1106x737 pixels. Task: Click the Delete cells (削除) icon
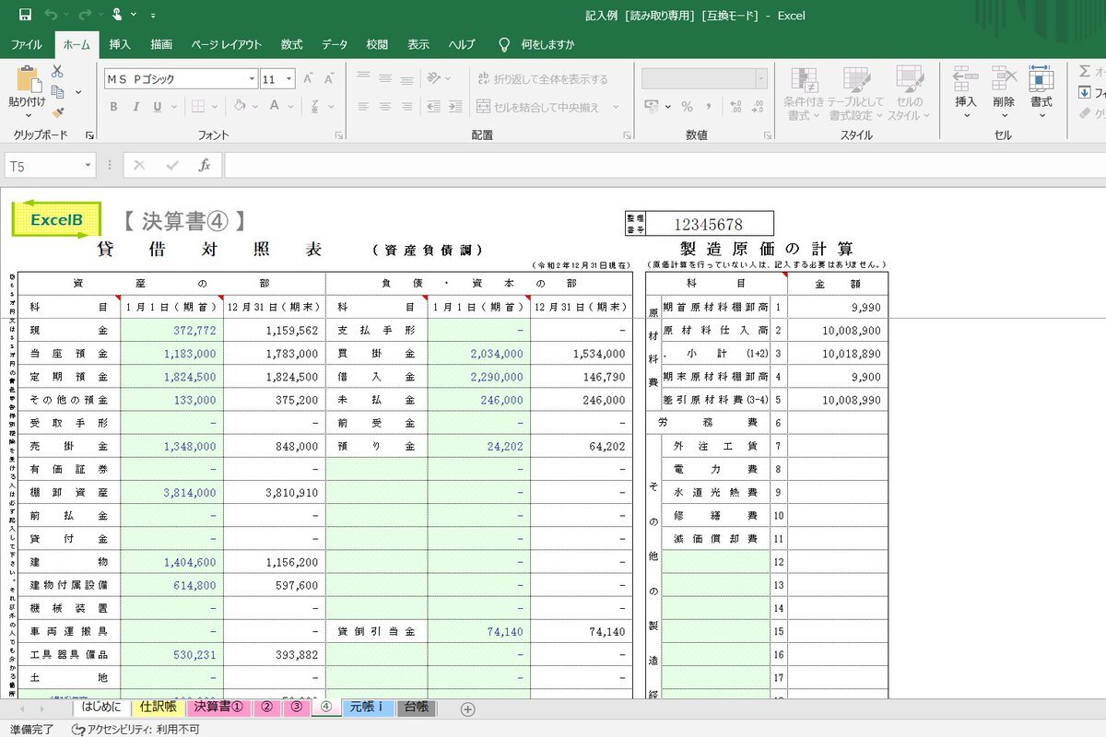(1004, 79)
